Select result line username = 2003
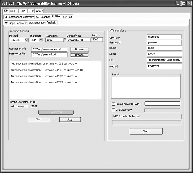This screenshot has width=193, height=173. pyautogui.click(x=44, y=82)
